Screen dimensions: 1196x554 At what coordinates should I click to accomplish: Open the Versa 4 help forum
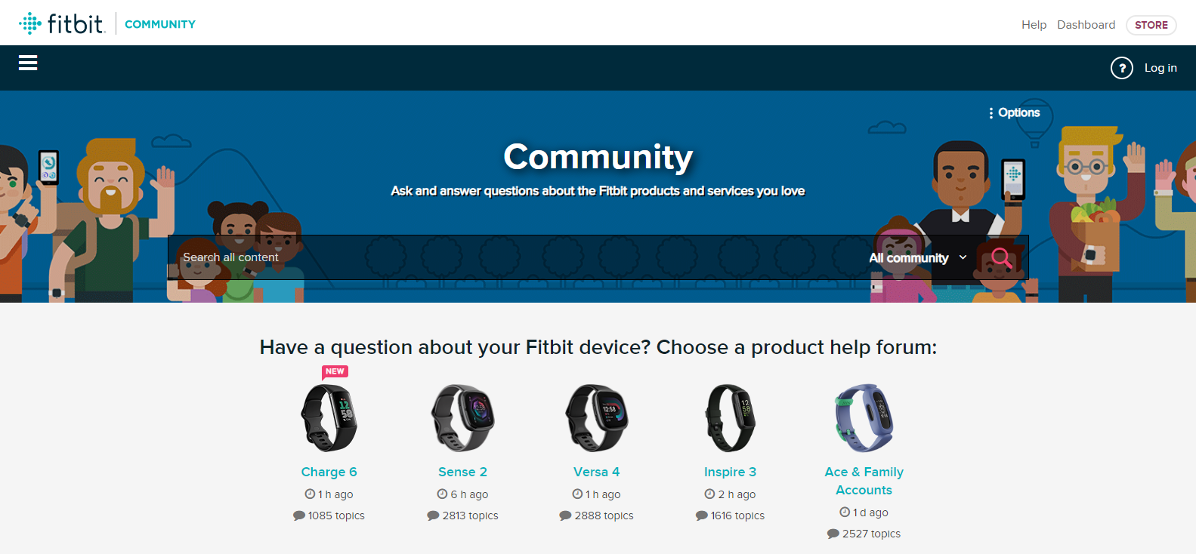[596, 471]
